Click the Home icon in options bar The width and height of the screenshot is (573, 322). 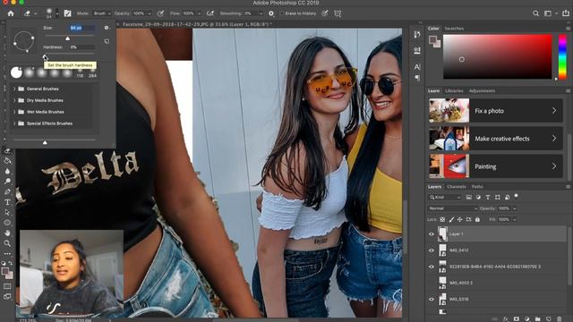11,13
